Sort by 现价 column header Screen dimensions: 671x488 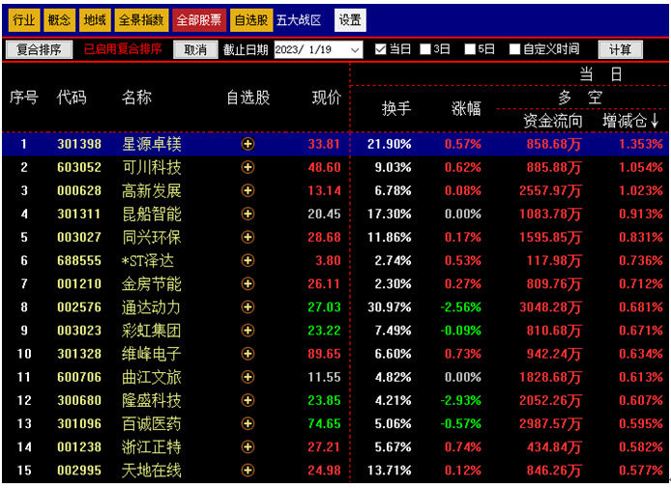[327, 98]
